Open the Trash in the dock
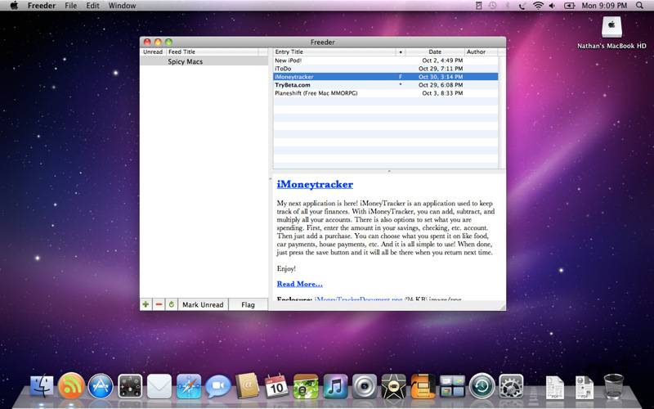654x409 pixels. click(614, 386)
